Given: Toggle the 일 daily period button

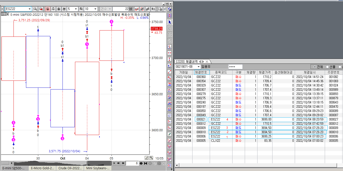Looking at the screenshot, I should tap(47, 9).
